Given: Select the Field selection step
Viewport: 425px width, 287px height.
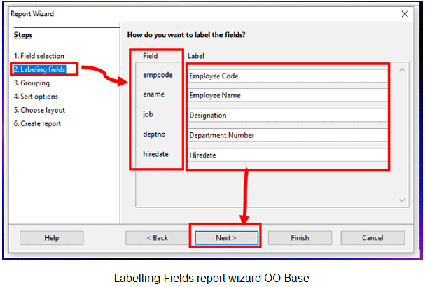Looking at the screenshot, I should click(x=39, y=56).
